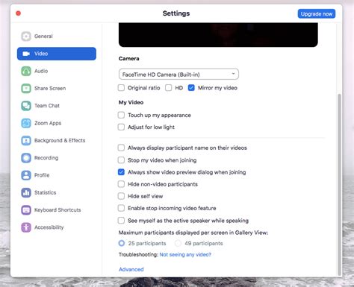Click the Recording circle icon
The height and width of the screenshot is (287, 354).
coord(26,158)
